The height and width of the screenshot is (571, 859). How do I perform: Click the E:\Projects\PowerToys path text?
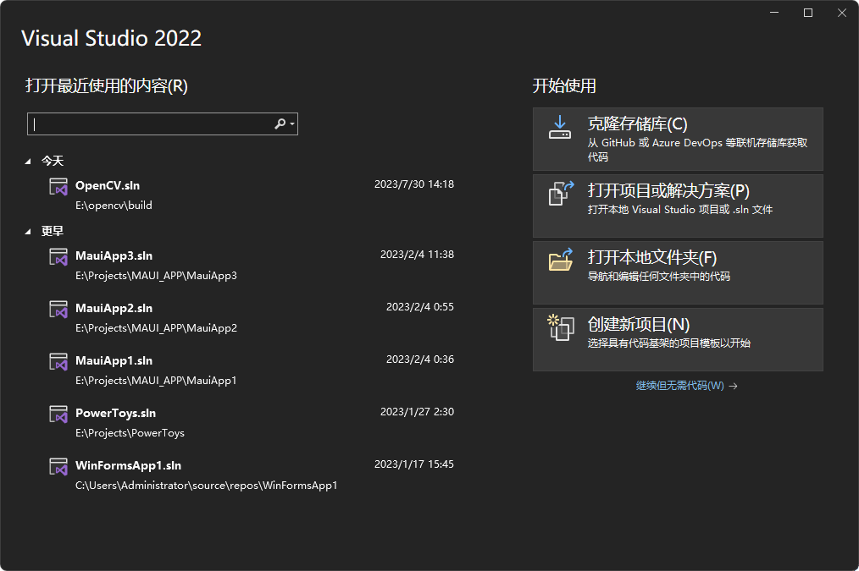coord(130,433)
